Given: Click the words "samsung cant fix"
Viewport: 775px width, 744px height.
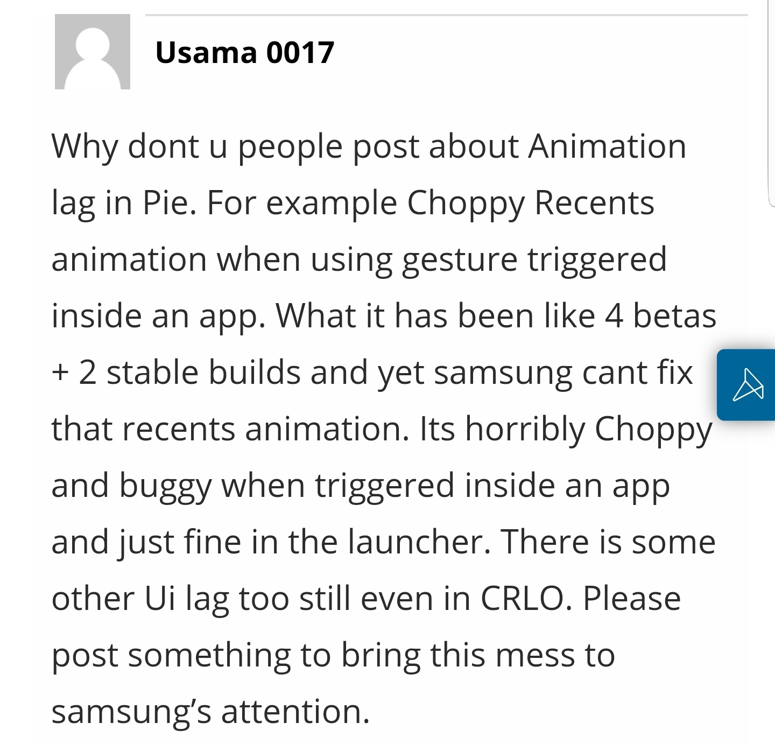Looking at the screenshot, I should tap(563, 373).
